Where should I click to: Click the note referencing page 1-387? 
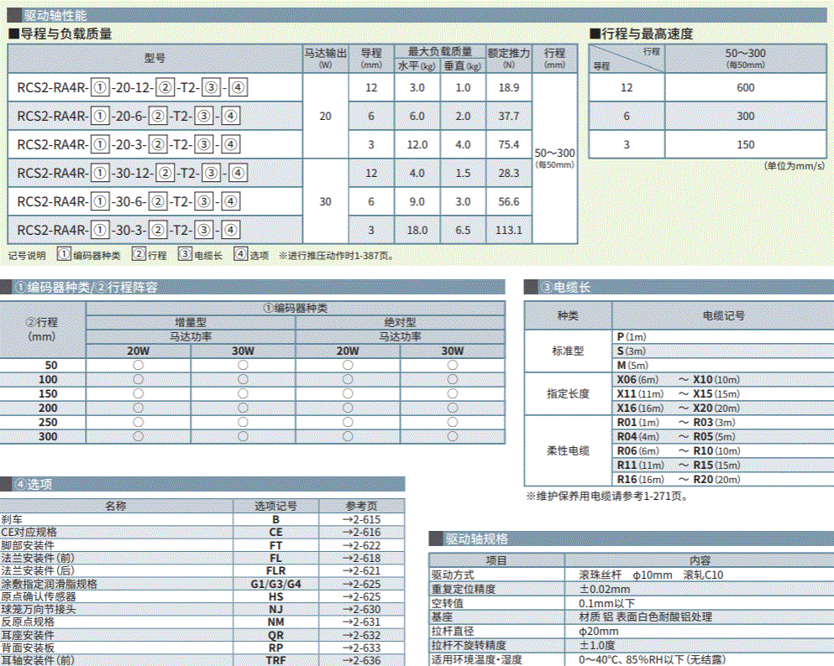click(337, 256)
